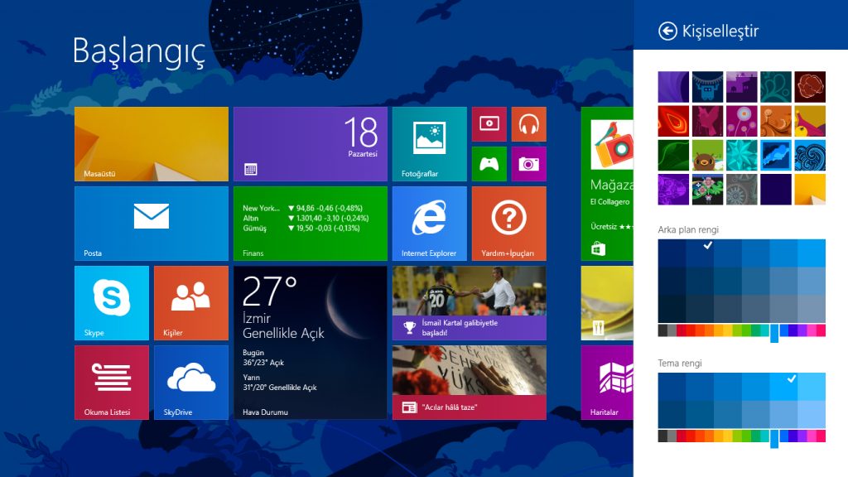Screen dimensions: 848x477
Task: Select the blue clouds background pattern
Action: pyautogui.click(x=775, y=155)
